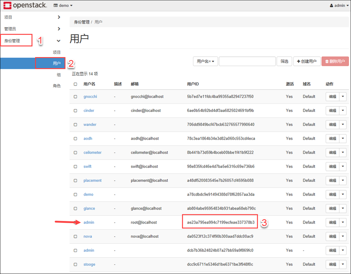Screen dimensions: 351x274
Task: Open the 角色 page in sidebar
Action: coord(57,86)
